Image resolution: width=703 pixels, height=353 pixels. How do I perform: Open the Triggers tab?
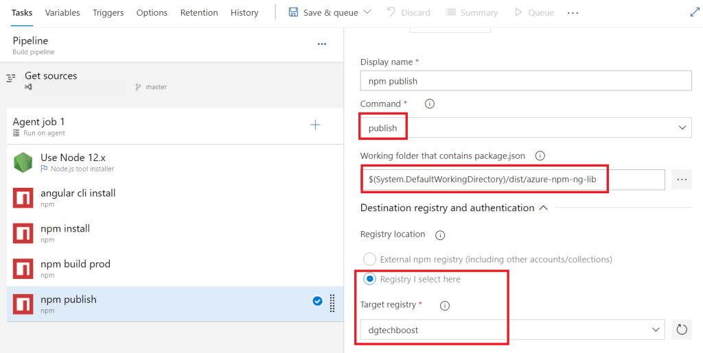108,12
